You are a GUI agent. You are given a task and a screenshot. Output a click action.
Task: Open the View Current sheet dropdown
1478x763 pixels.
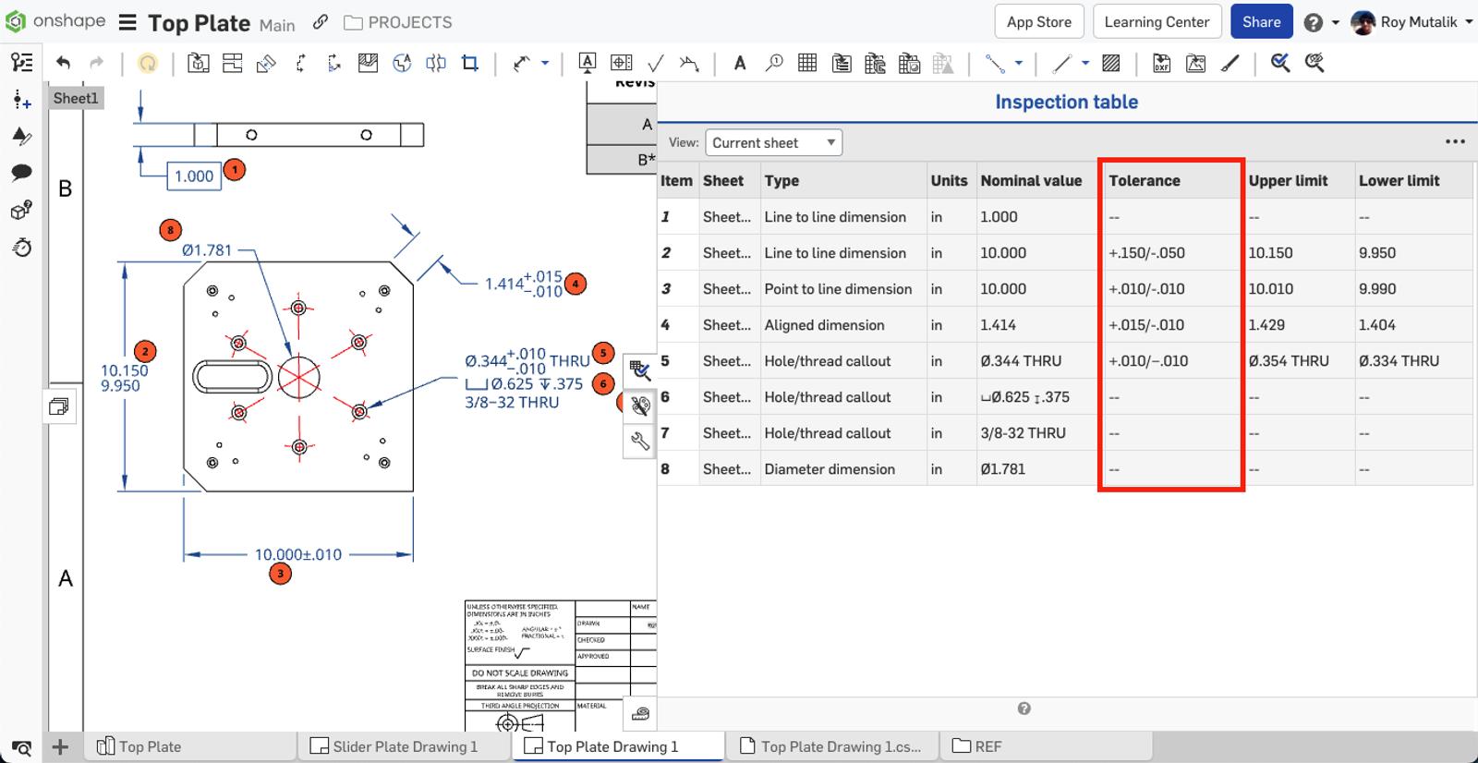tap(773, 142)
